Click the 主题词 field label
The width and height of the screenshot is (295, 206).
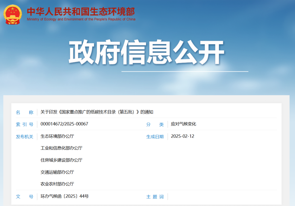155,197
